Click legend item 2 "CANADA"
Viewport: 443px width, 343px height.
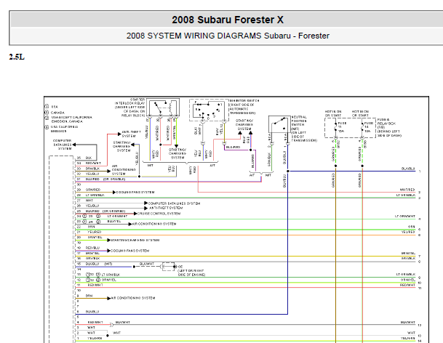pos(55,113)
